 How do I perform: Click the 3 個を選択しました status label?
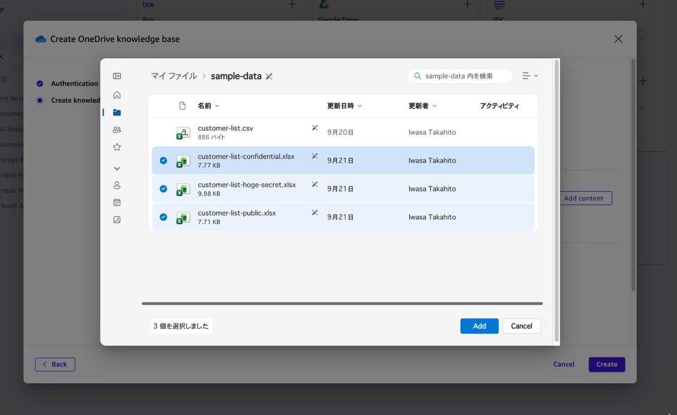(x=181, y=326)
